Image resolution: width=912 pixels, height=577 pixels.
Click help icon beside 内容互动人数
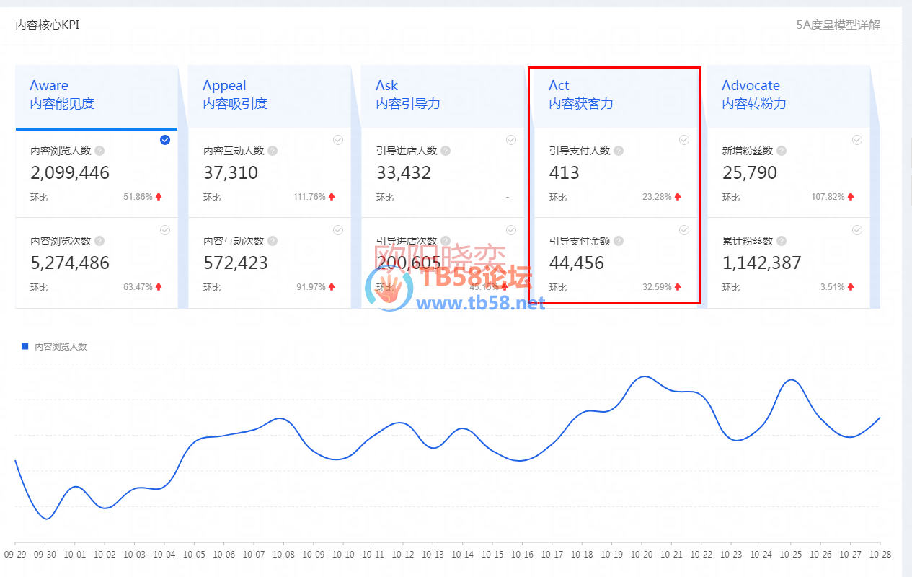(273, 151)
